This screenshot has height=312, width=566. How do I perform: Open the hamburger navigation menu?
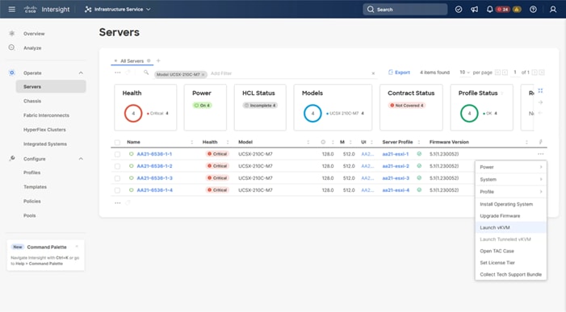click(x=12, y=9)
